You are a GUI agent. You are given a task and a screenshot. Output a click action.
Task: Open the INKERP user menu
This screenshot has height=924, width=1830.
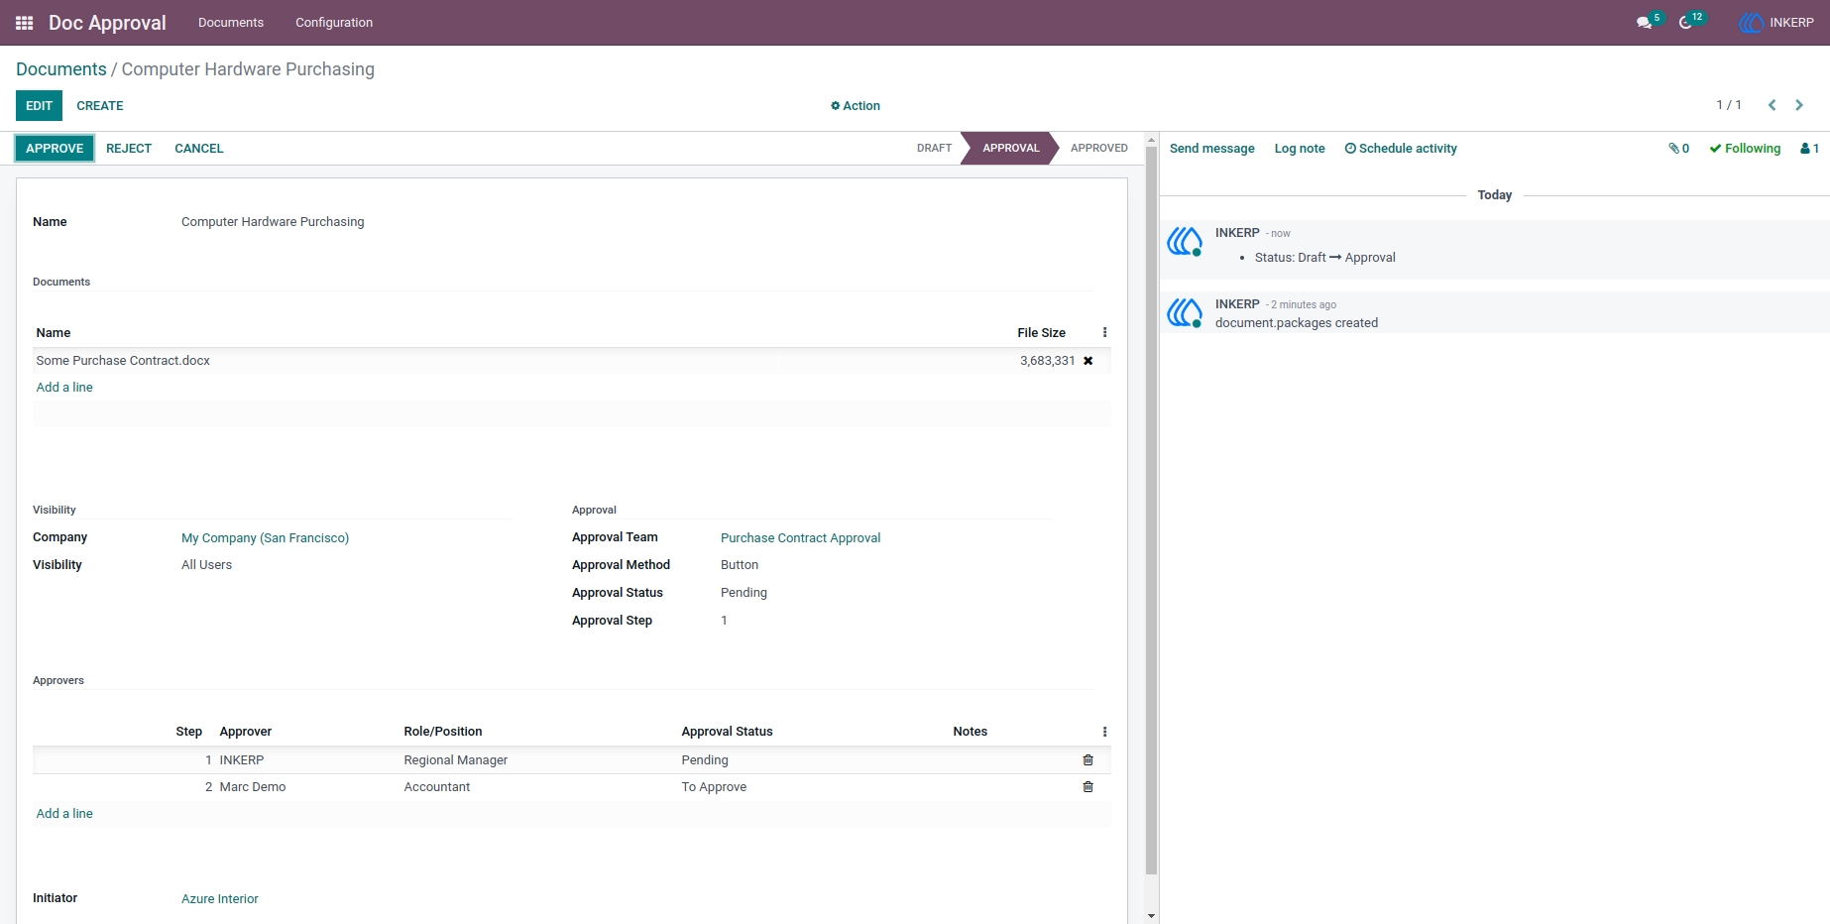coord(1776,23)
